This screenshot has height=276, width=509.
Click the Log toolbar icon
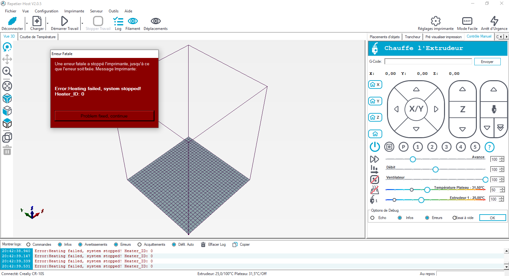tap(118, 21)
